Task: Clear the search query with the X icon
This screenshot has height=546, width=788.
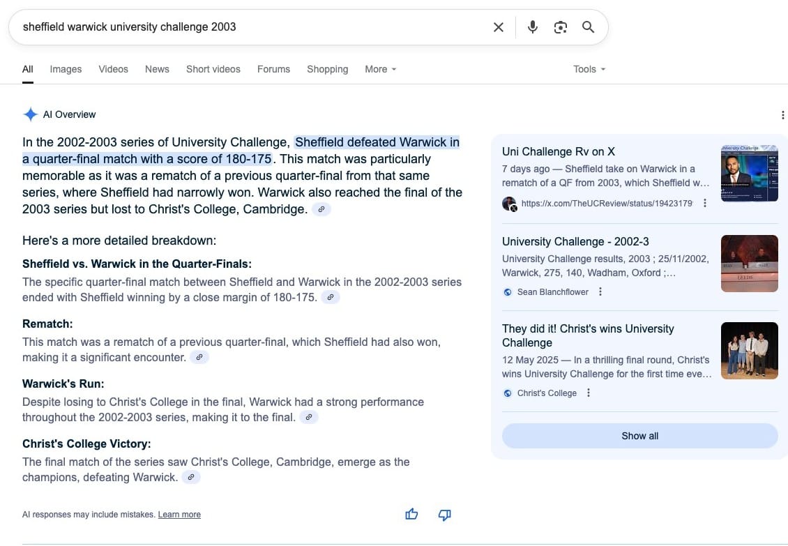Action: [x=498, y=27]
